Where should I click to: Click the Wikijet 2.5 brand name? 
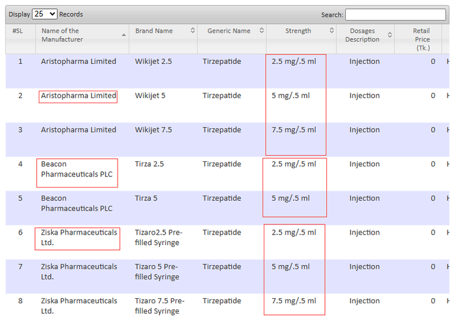click(153, 61)
